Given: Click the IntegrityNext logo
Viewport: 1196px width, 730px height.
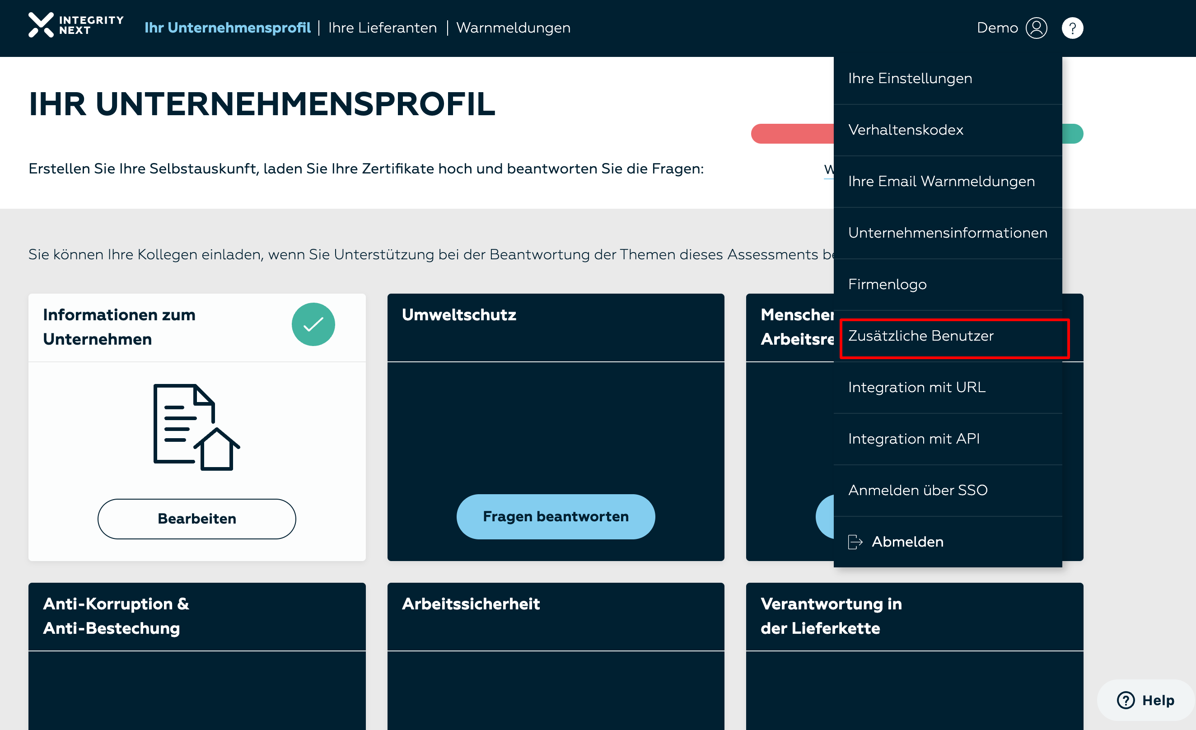Looking at the screenshot, I should pos(76,25).
